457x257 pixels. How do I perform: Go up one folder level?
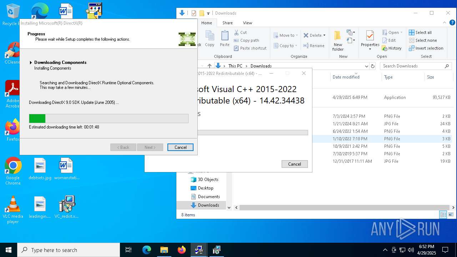tap(210, 66)
